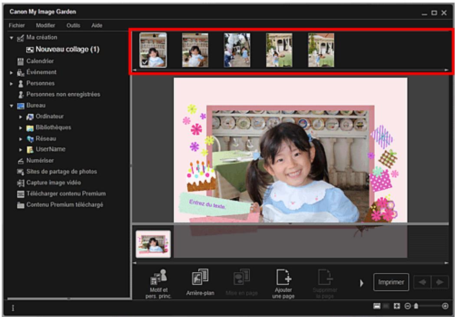Select the collage page thumbnail below the preview
Screen dimensions: 455x317
coord(153,244)
